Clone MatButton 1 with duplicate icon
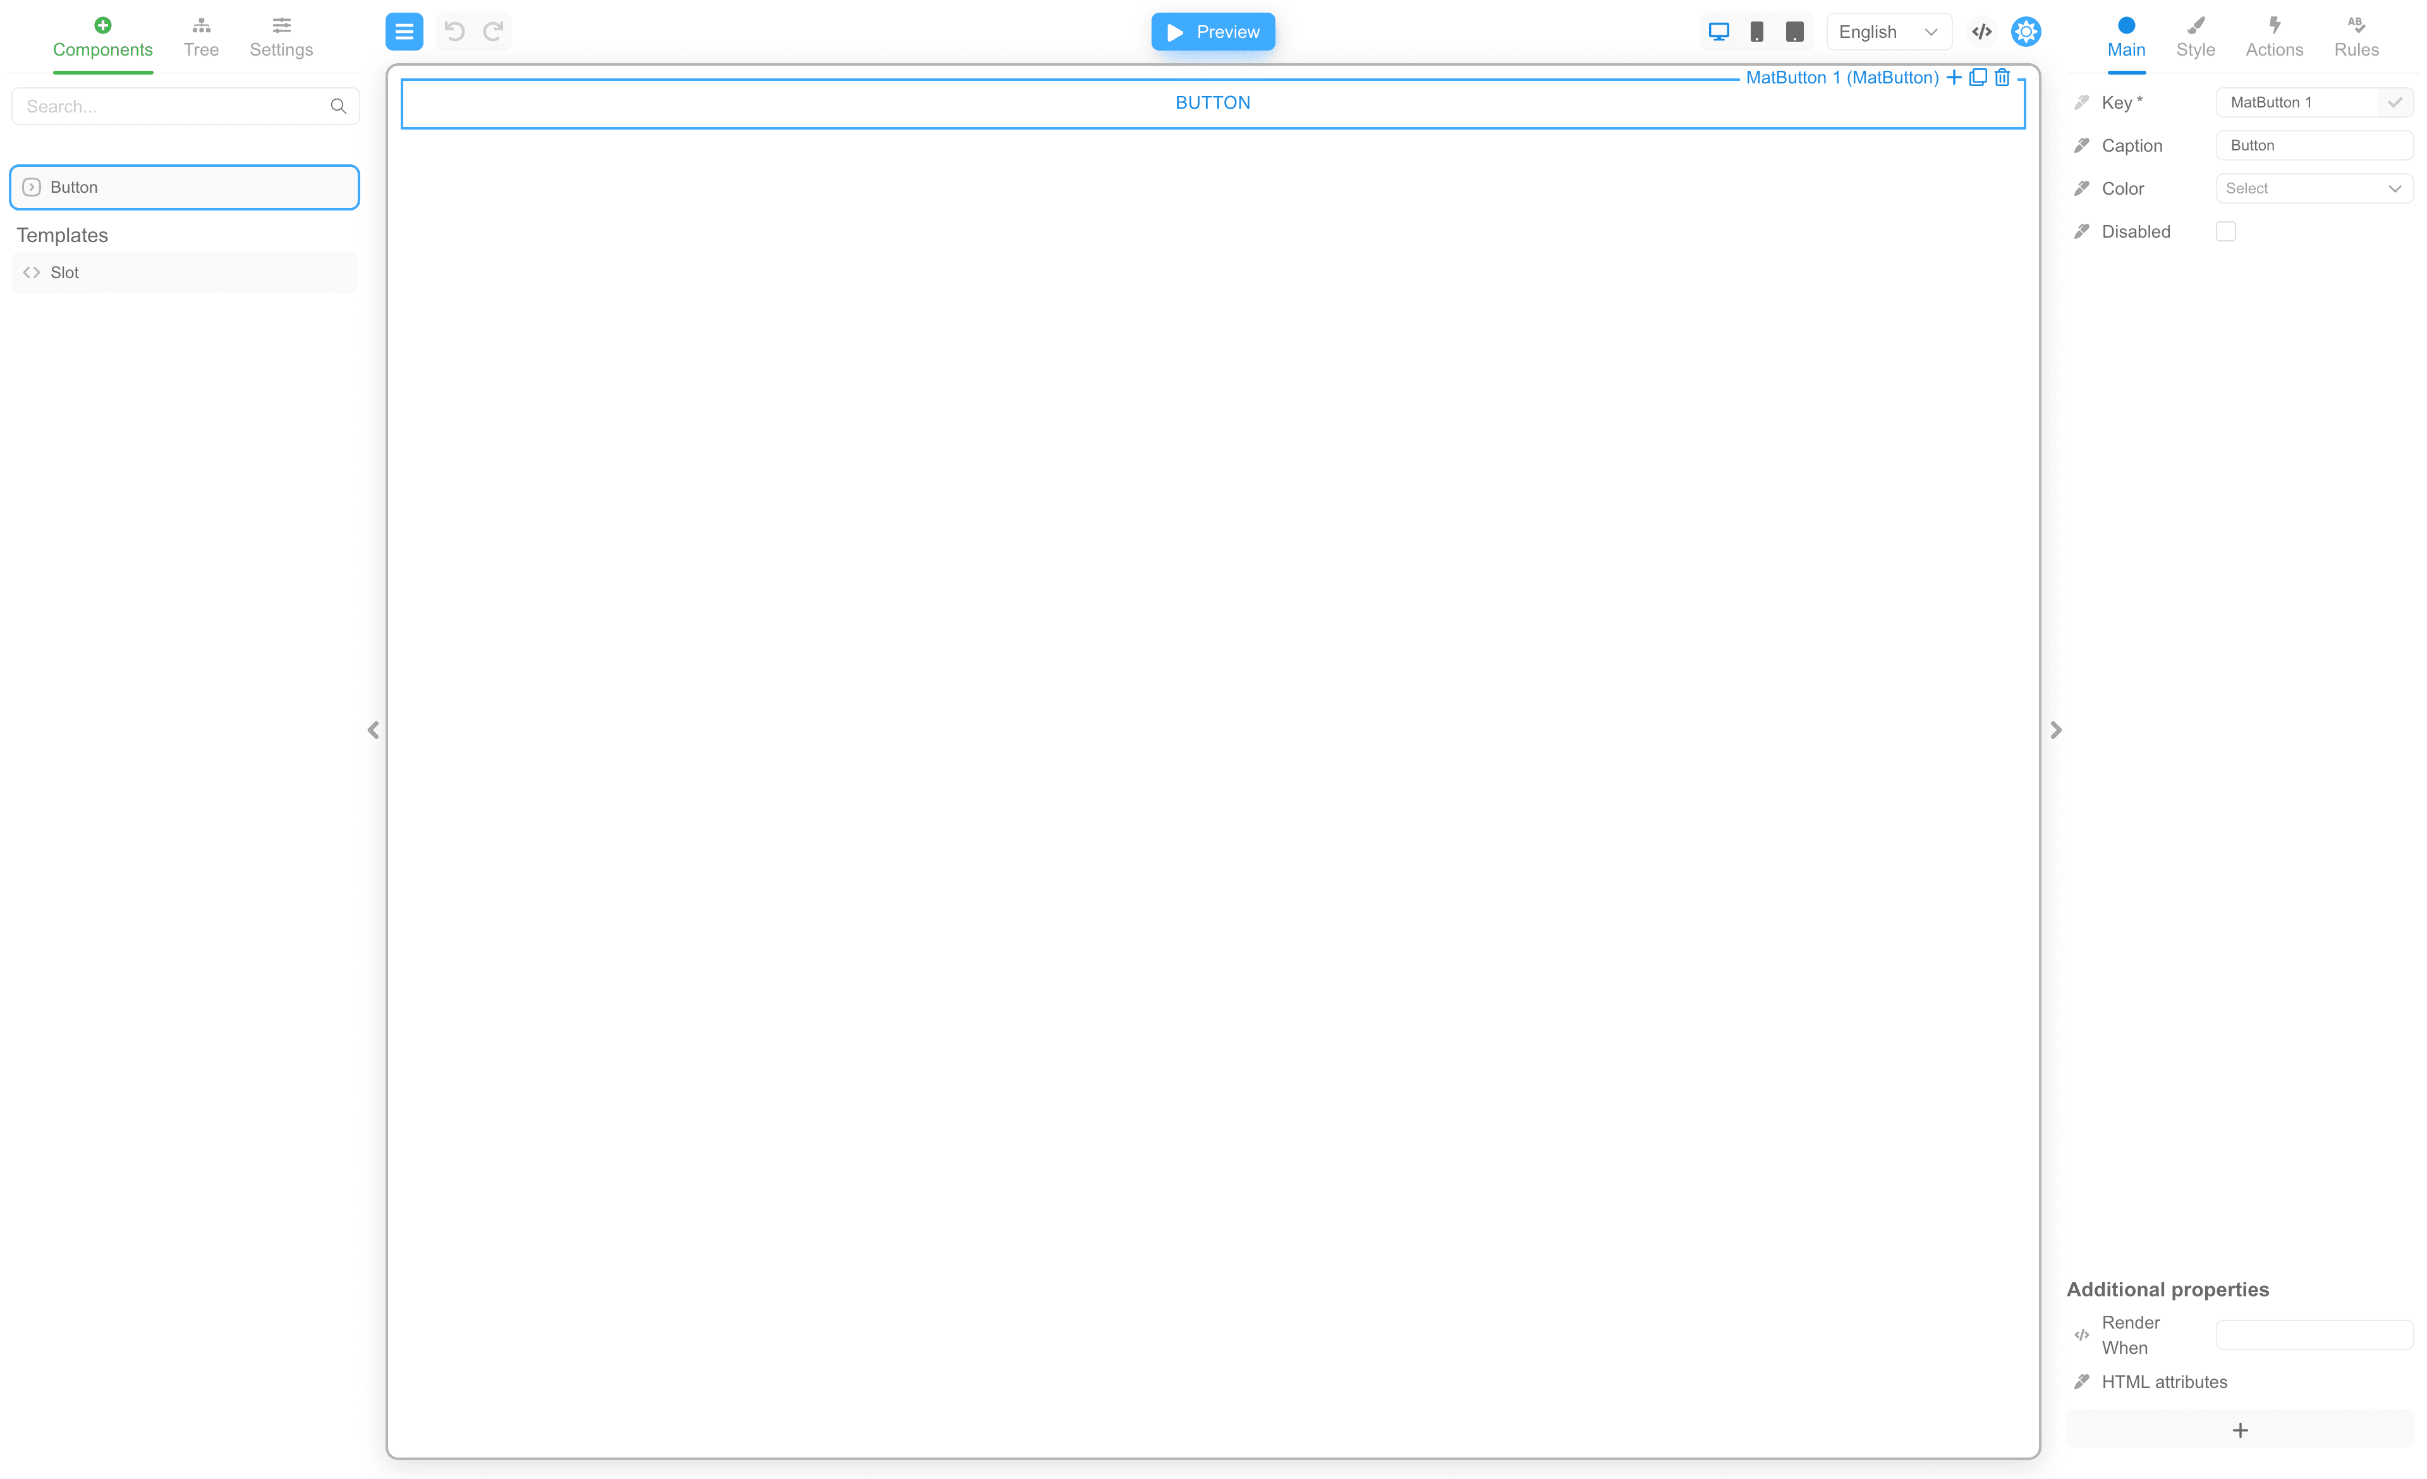This screenshot has width=2427, height=1479. point(1978,77)
